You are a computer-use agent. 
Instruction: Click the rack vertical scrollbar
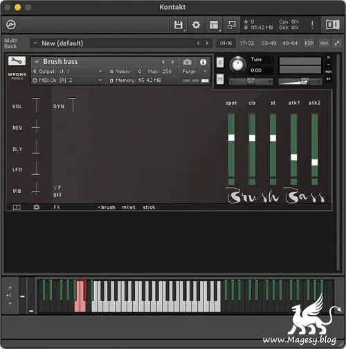(338, 162)
